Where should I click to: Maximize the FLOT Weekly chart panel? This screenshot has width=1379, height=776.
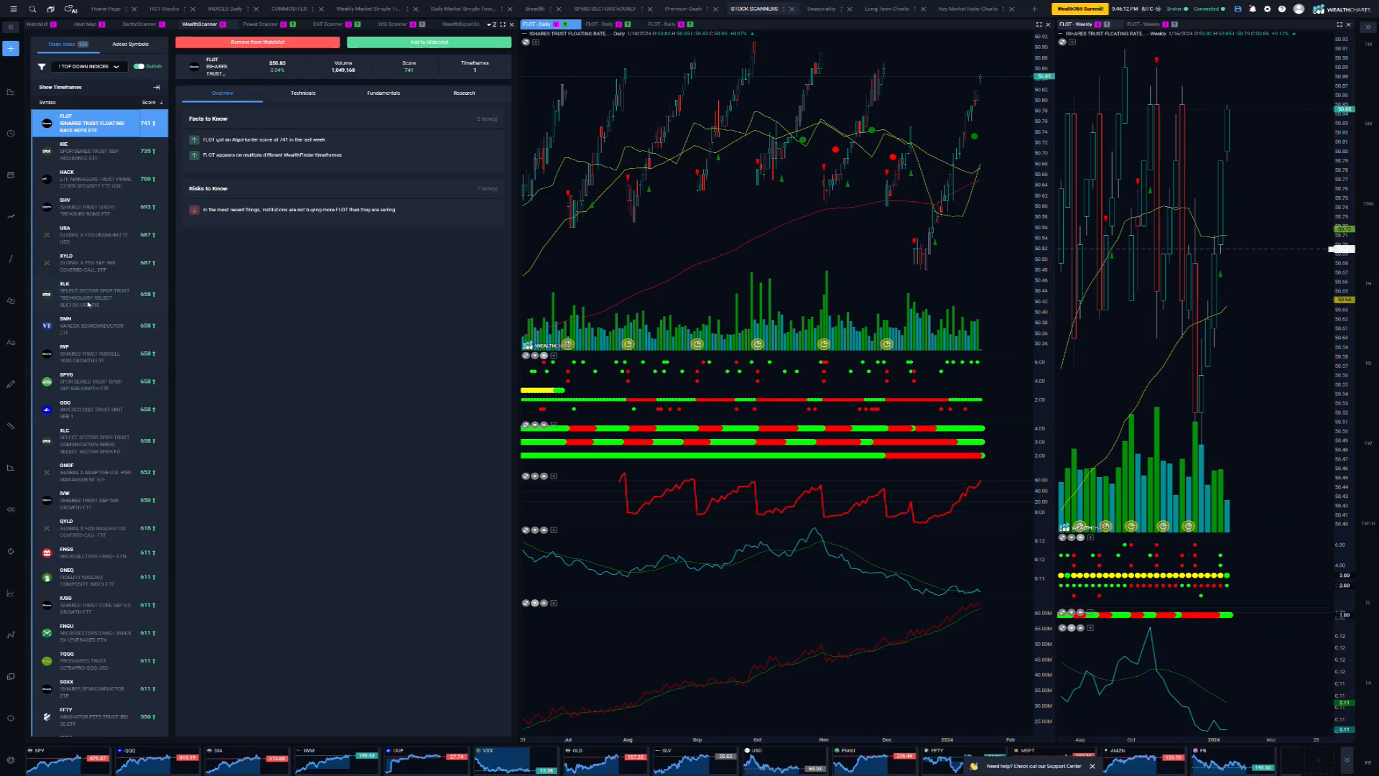(x=1339, y=24)
